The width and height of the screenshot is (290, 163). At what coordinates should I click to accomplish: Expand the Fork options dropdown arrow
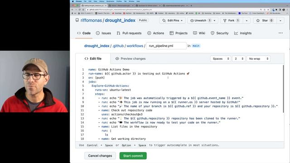pos(246,20)
